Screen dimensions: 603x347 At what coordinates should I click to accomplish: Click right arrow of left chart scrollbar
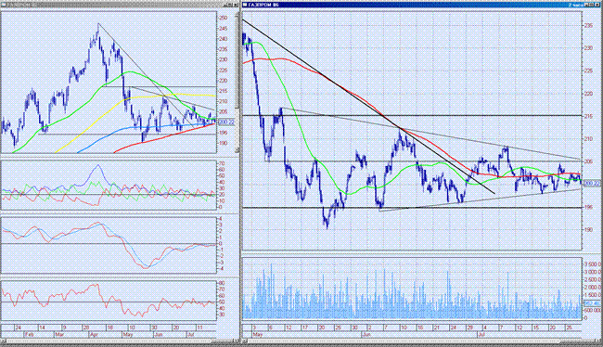tap(237, 341)
